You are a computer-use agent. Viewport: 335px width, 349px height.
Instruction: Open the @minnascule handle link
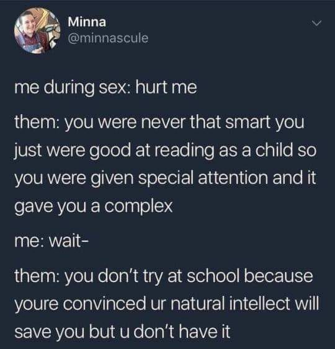point(108,38)
